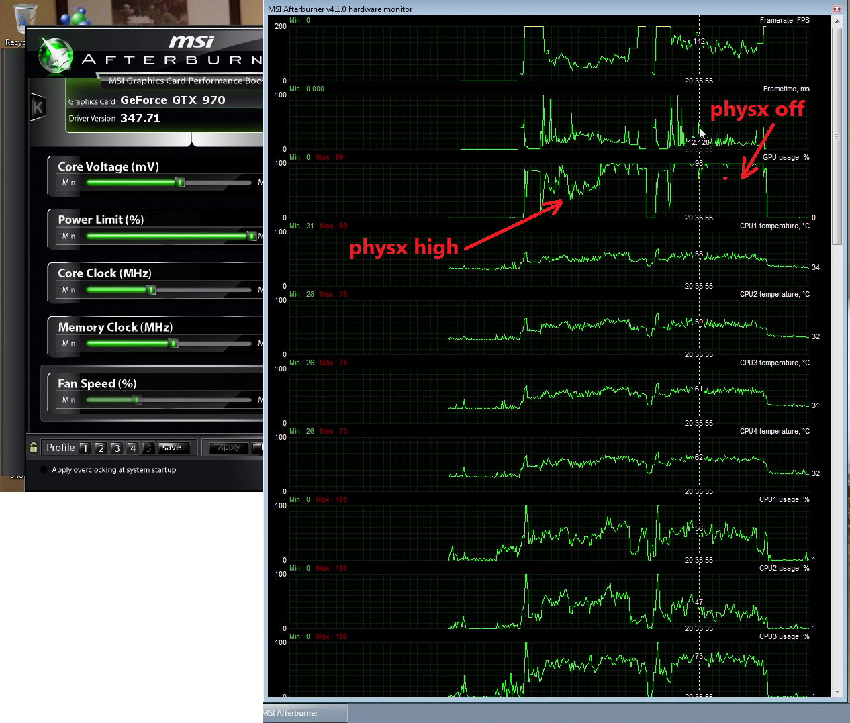This screenshot has height=723, width=850.
Task: Select MSI Afterburner in the taskbar
Action: (x=305, y=713)
